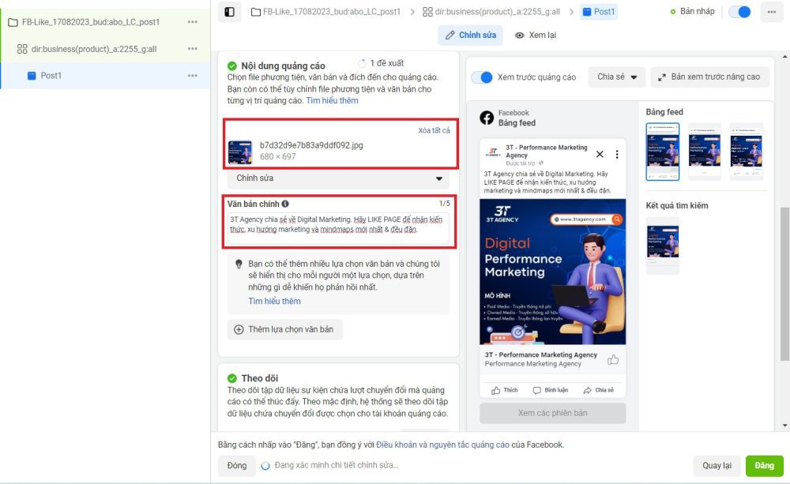Open Tìm hiểu thêm link under text tip
The height and width of the screenshot is (484, 790).
coord(274,301)
